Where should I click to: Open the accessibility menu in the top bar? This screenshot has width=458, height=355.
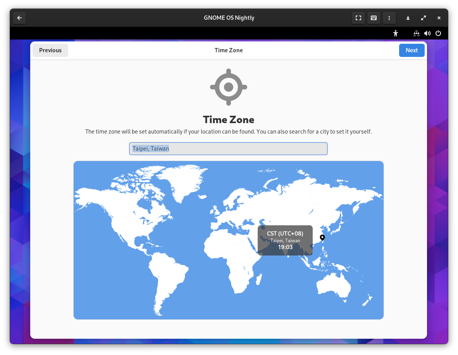[x=396, y=33]
